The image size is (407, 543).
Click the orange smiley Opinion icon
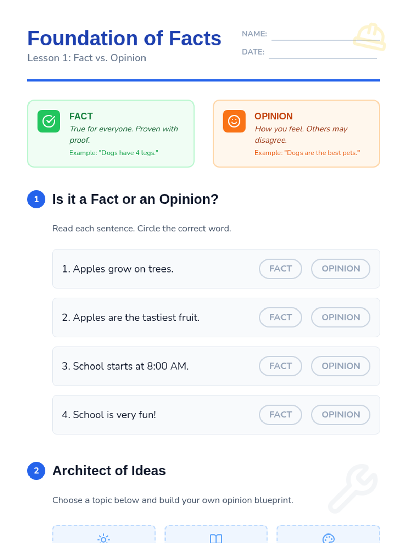point(234,121)
